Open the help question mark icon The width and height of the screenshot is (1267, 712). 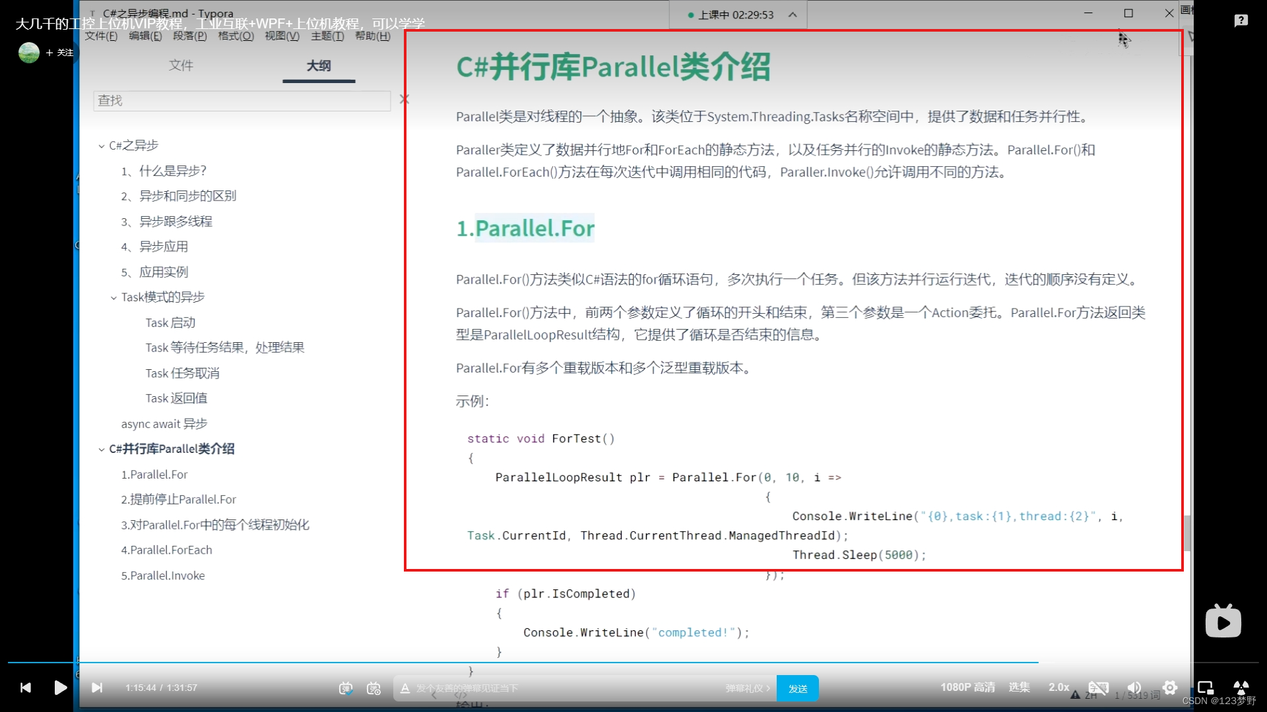coord(1241,20)
